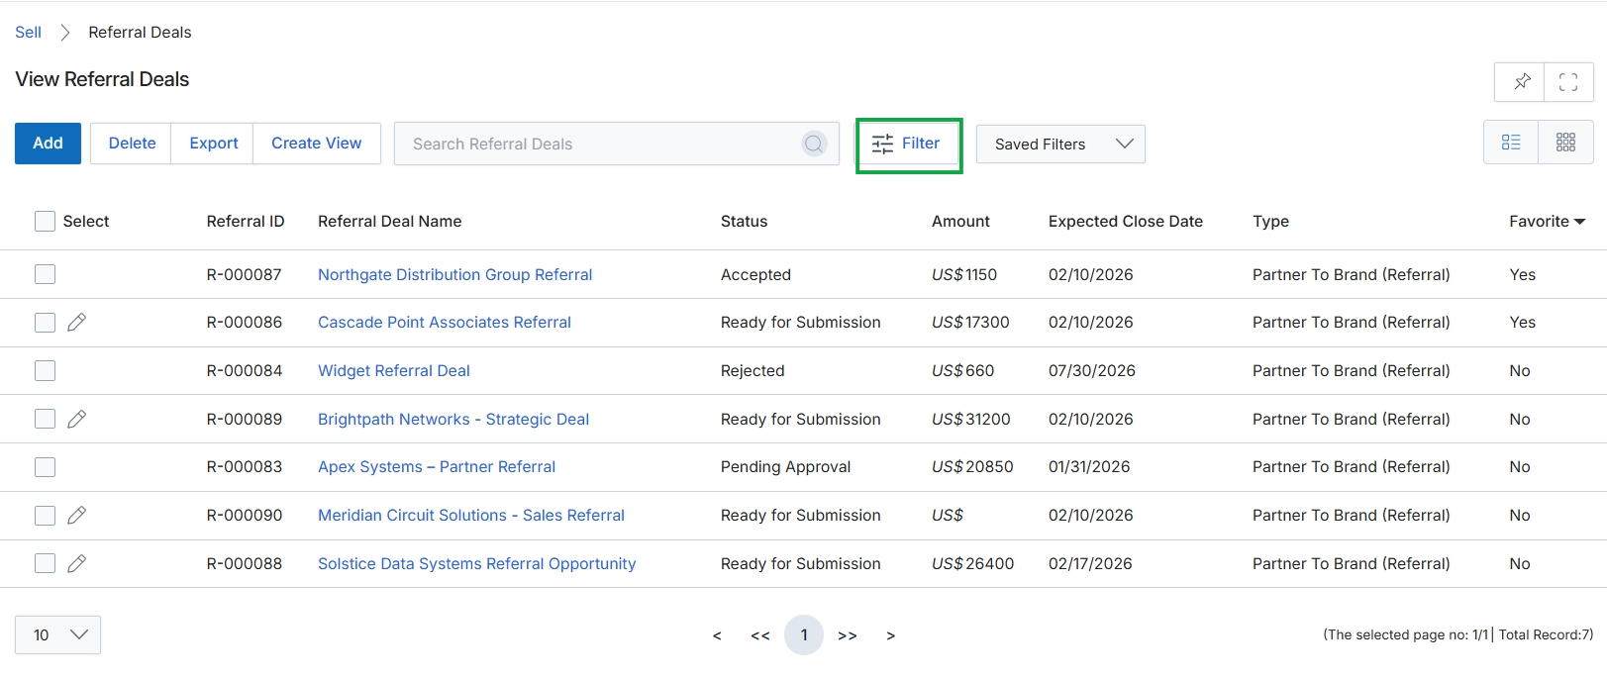Check the box for R-000086
Viewport: 1607px width, 679px height.
coord(45,323)
